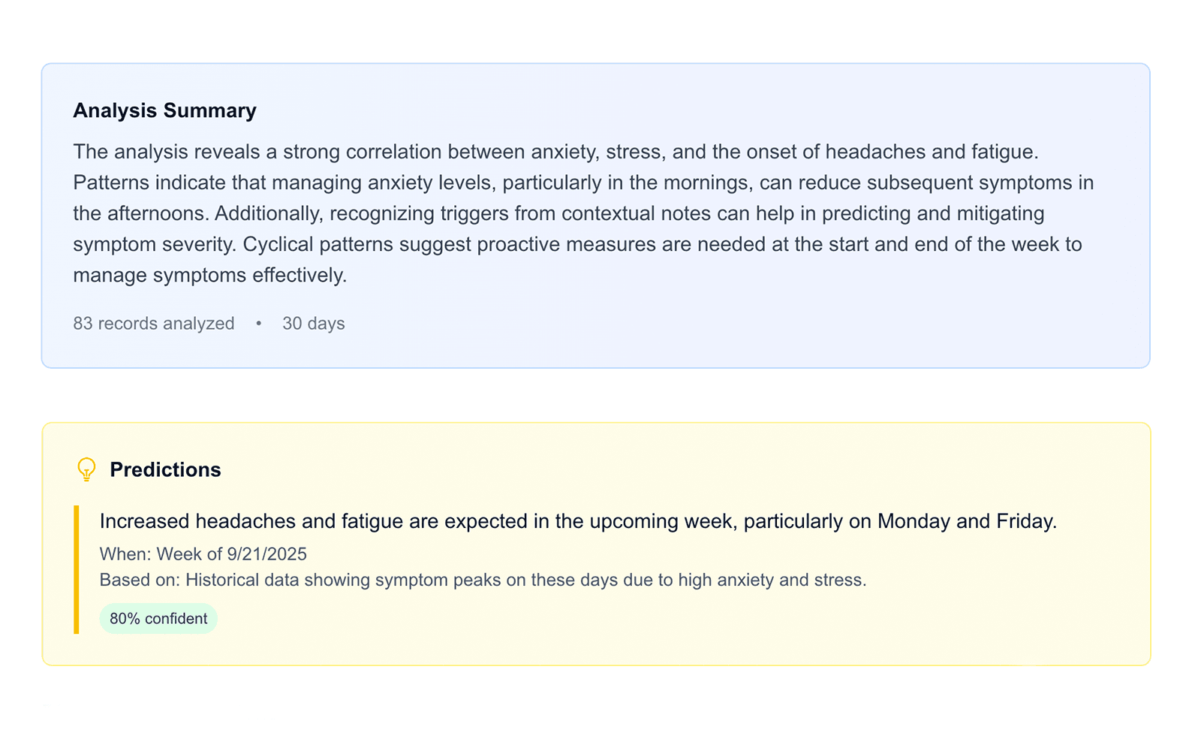The image size is (1201, 751).
Task: Click the words 'Monday and Friday' in prediction
Action: coord(966,521)
